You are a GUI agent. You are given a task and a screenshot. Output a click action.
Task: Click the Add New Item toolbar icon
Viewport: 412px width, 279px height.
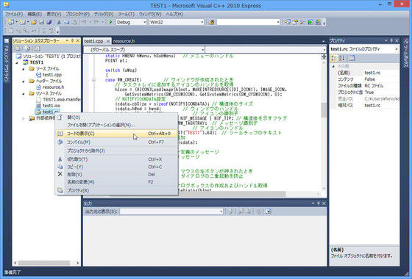click(x=23, y=22)
